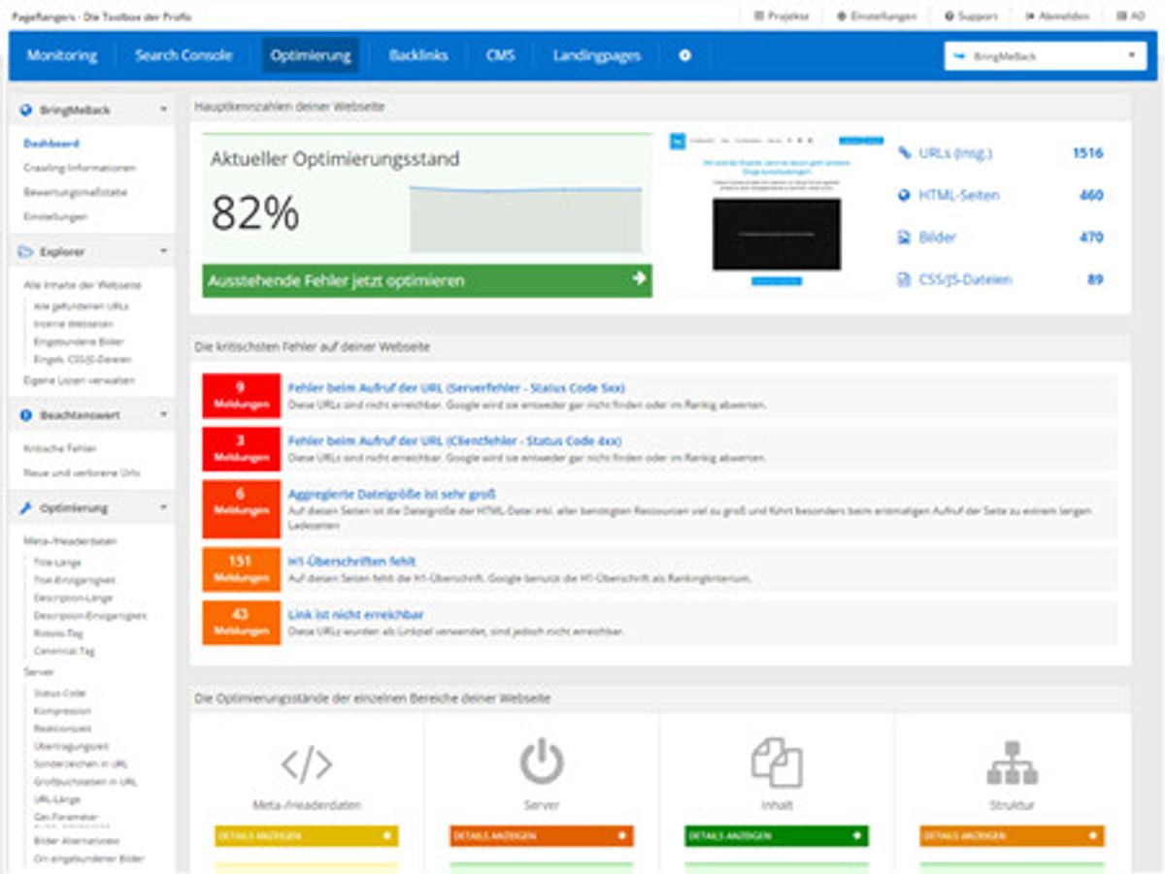The height and width of the screenshot is (874, 1165).
Task: Click the chain icon beside URLs (insg.)
Action: coord(904,153)
